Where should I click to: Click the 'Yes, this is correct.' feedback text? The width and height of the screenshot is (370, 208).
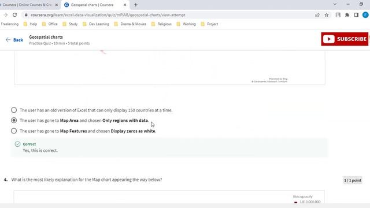point(40,150)
